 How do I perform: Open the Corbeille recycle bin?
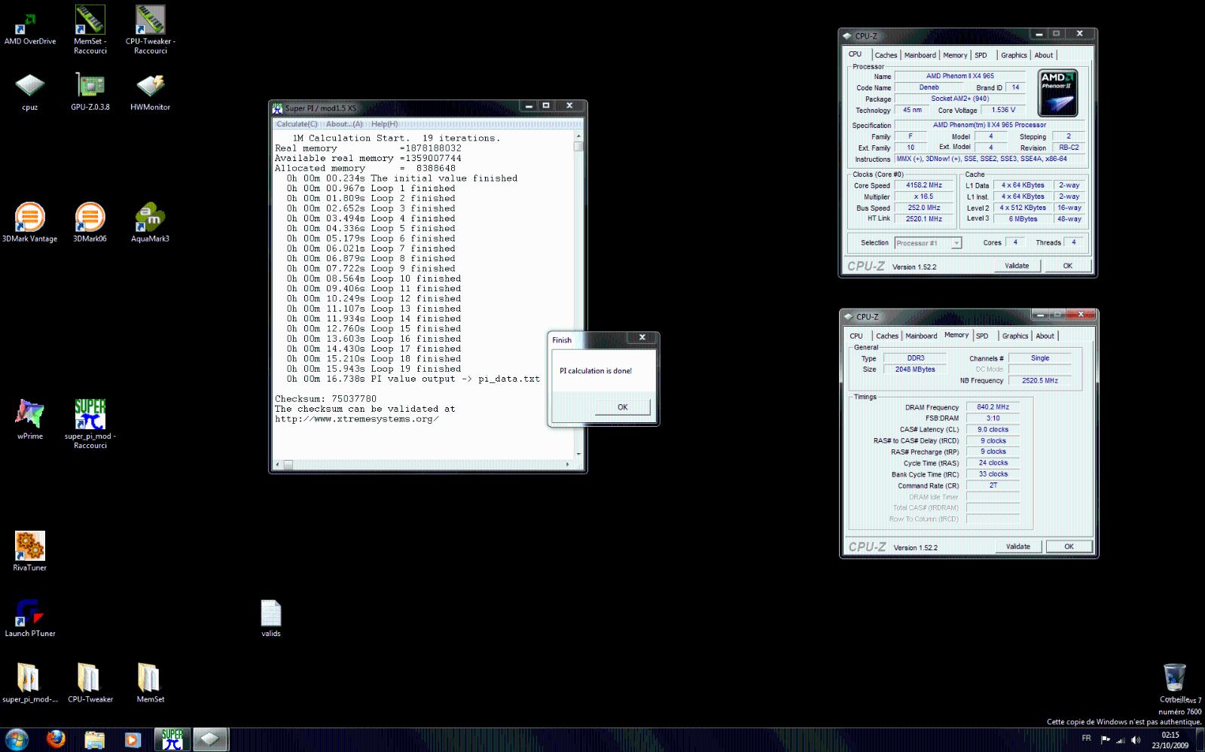(x=1174, y=683)
